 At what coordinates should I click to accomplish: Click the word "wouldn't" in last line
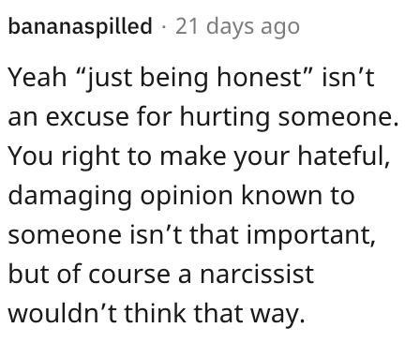point(63,312)
